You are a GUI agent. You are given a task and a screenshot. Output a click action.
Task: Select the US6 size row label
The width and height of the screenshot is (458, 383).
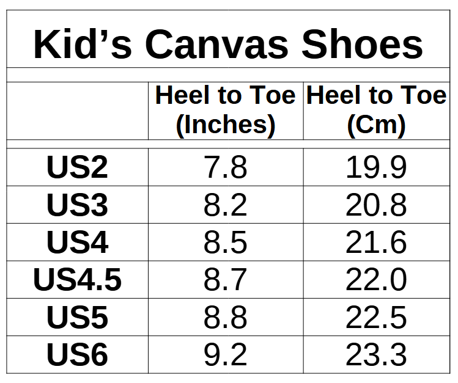77,355
